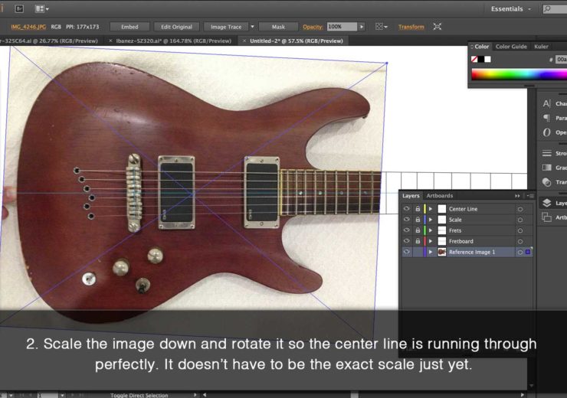Open the Stroke panel icon
567x398 pixels.
click(547, 153)
